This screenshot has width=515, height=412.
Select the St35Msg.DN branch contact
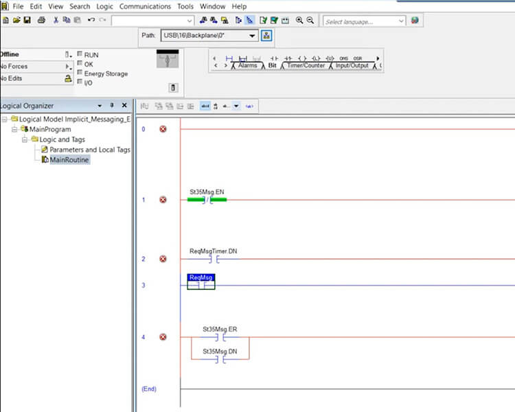pos(220,359)
